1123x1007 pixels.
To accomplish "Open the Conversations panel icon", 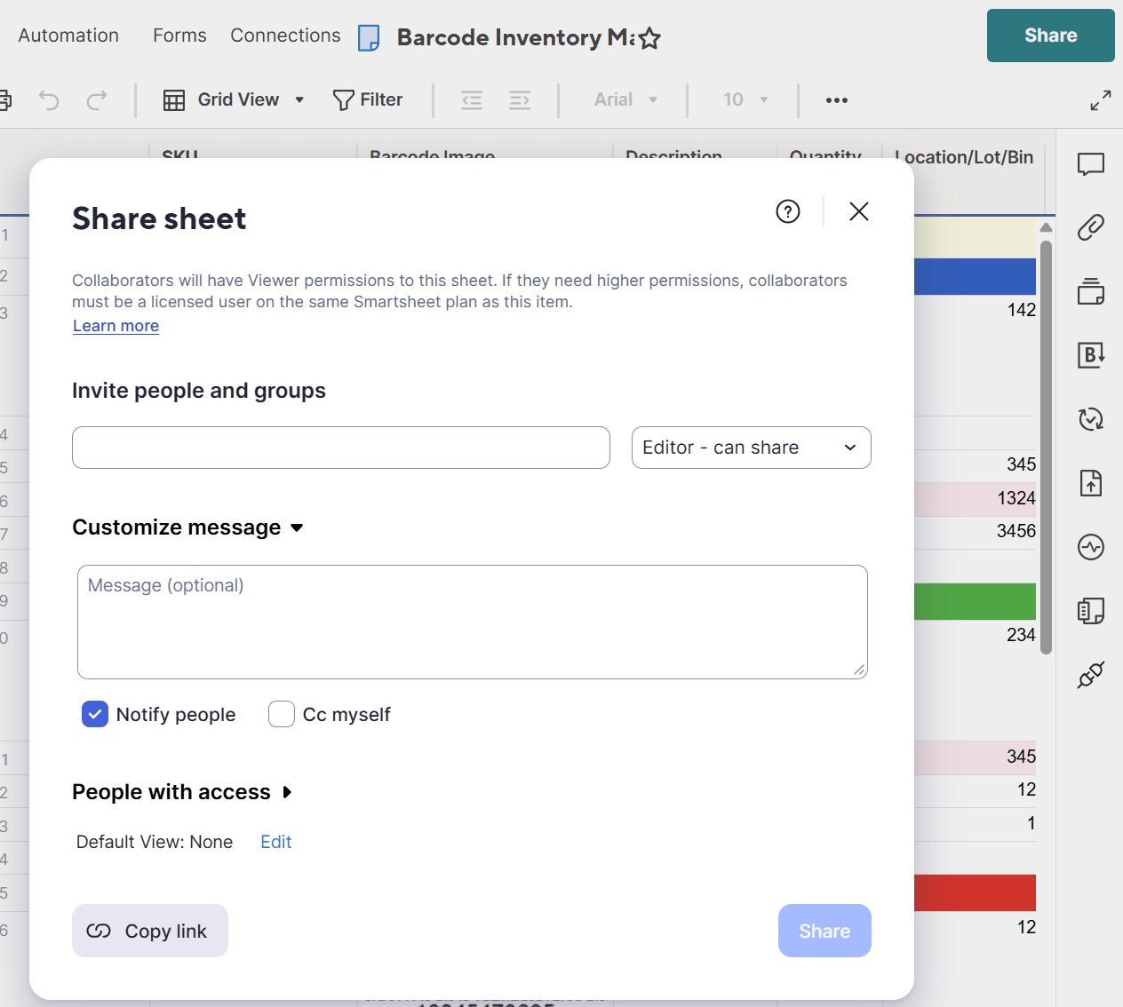I will coord(1090,164).
